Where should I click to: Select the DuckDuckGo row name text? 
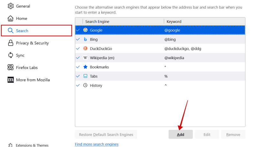click(101, 48)
